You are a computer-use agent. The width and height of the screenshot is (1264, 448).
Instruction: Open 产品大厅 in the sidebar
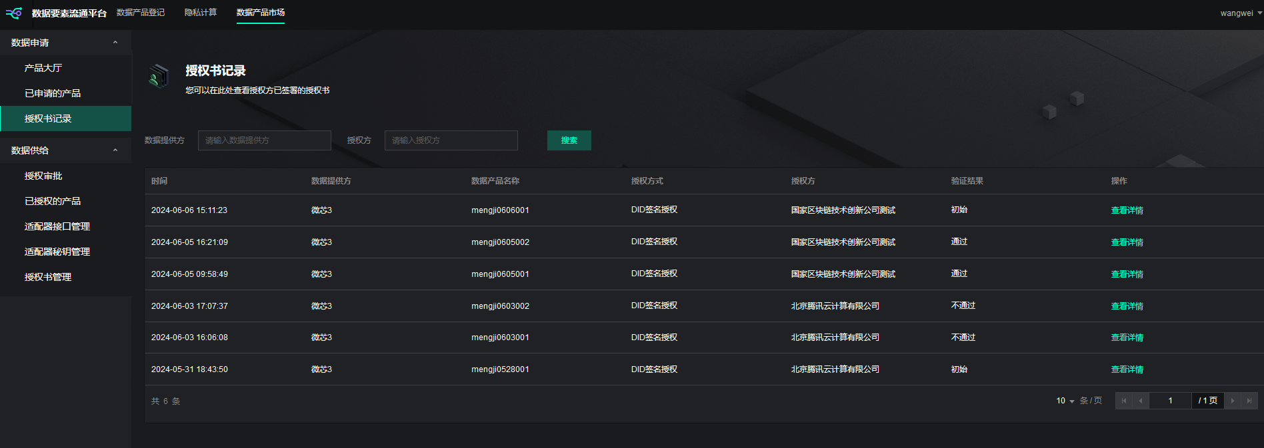point(43,68)
